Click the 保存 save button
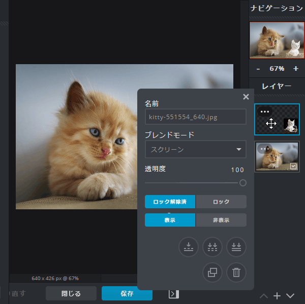Screen dimensions: 305x304 click(x=127, y=293)
